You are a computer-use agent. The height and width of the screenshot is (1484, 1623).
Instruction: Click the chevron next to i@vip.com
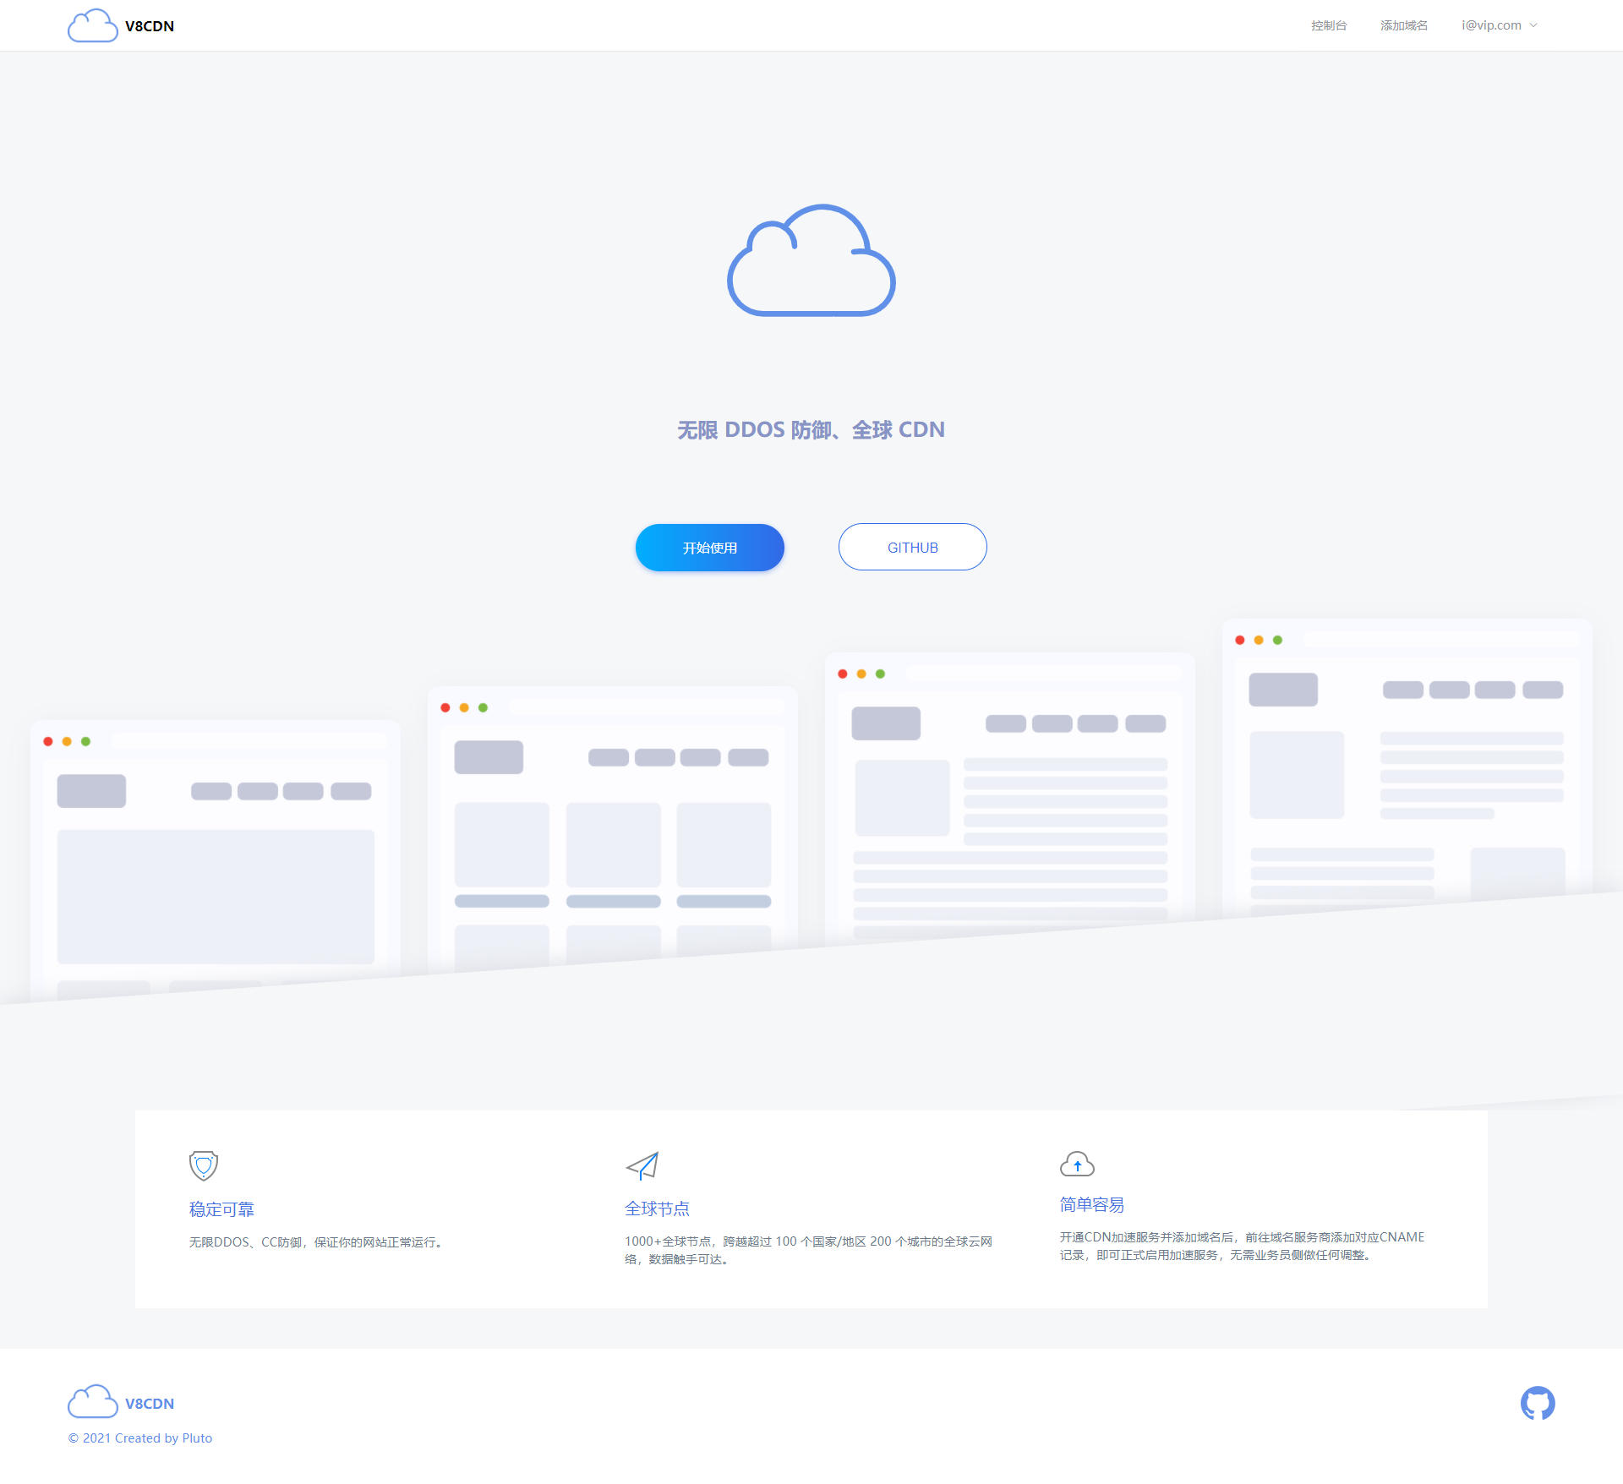click(1533, 25)
